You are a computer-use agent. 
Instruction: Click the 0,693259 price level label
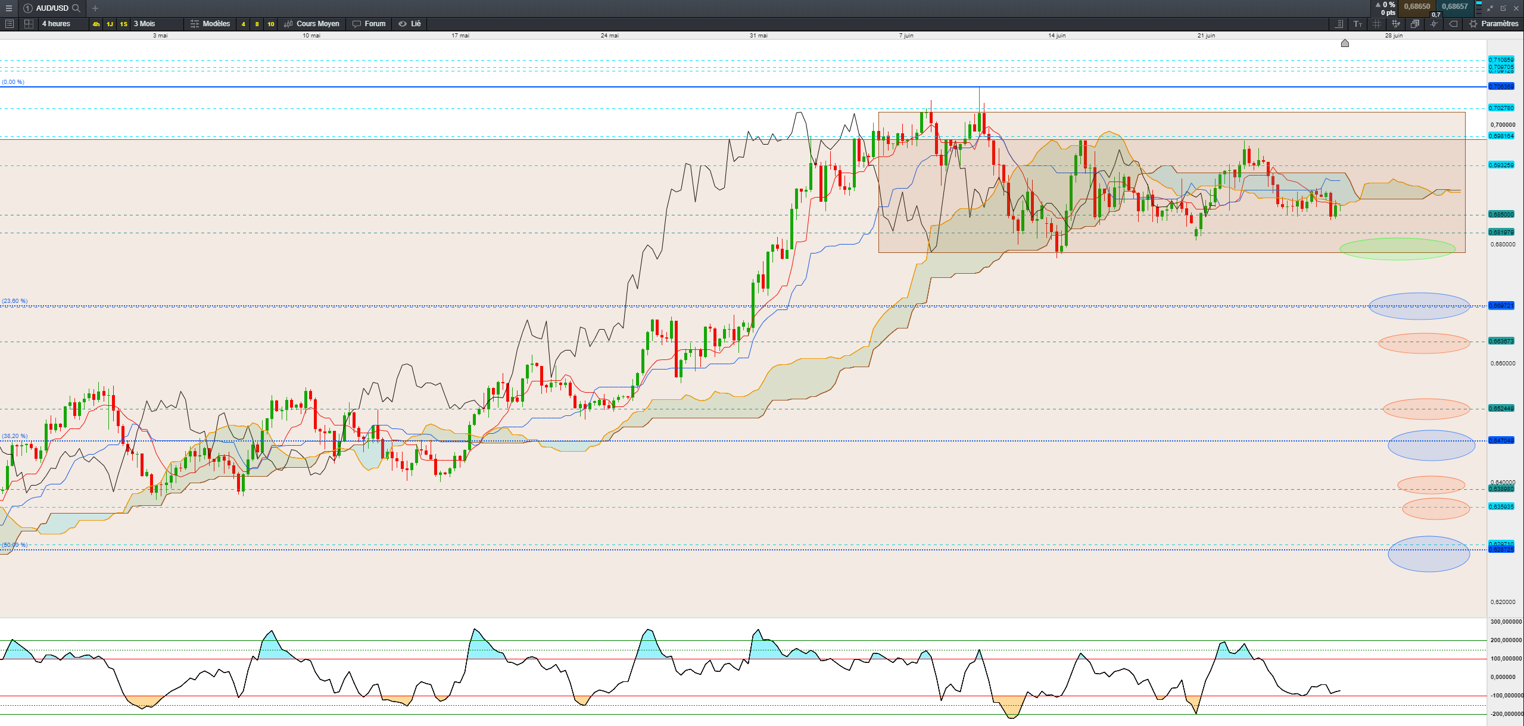pos(1501,165)
